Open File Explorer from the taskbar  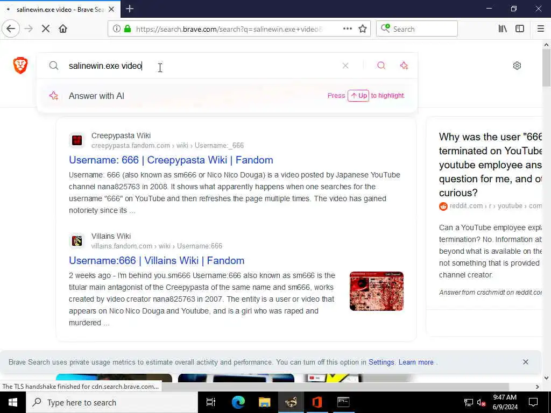coord(265,402)
